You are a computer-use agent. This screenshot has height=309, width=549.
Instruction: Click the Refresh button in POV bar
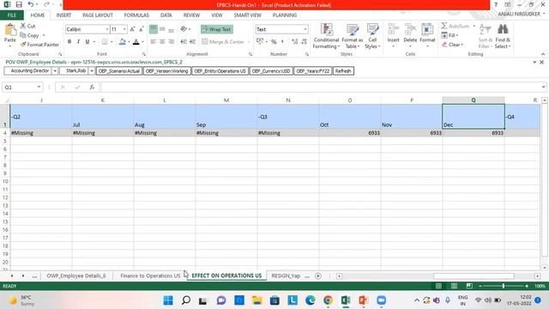343,71
